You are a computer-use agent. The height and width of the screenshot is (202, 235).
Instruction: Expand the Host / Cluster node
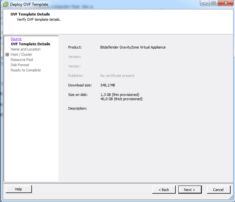(x=7, y=54)
